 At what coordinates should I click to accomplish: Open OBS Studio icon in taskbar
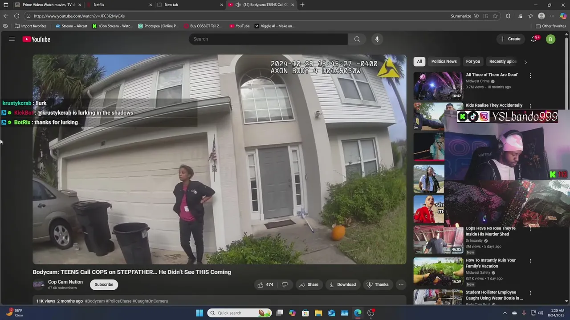click(x=371, y=313)
